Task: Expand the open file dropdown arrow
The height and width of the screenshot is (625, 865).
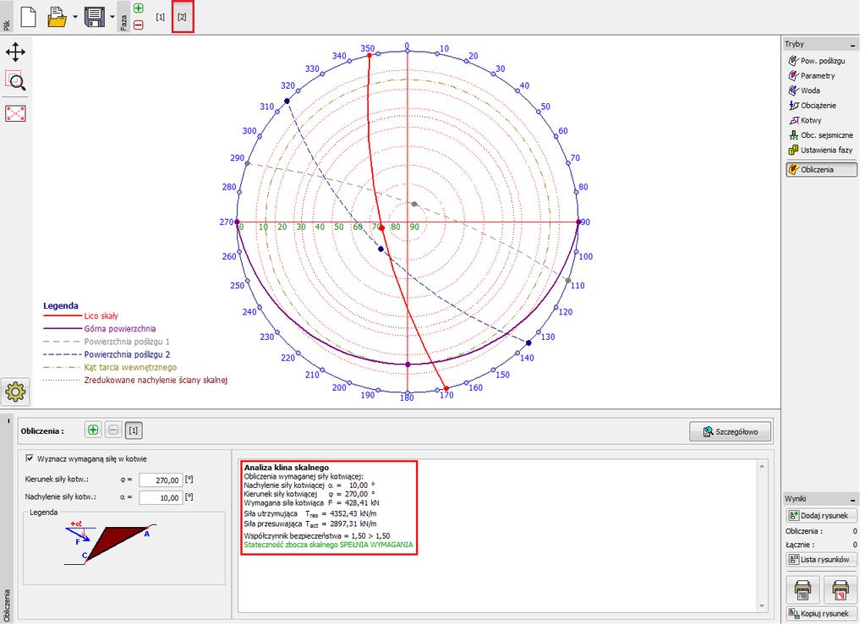Action: tap(75, 17)
